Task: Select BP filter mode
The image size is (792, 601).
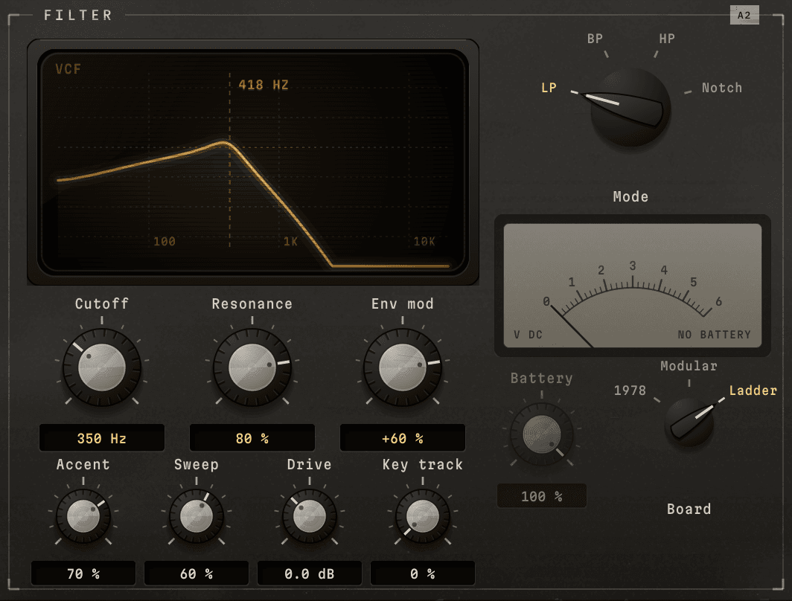Action: [595, 39]
